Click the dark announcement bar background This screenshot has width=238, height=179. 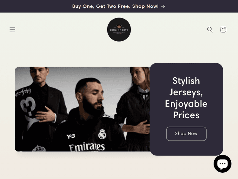pyautogui.click(x=38, y=6)
